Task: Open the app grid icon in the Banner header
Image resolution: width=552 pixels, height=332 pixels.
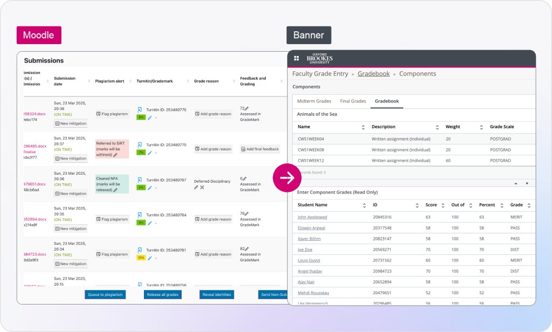Action: (296, 58)
